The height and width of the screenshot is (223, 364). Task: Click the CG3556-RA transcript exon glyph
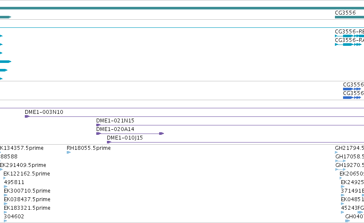coord(348,45)
